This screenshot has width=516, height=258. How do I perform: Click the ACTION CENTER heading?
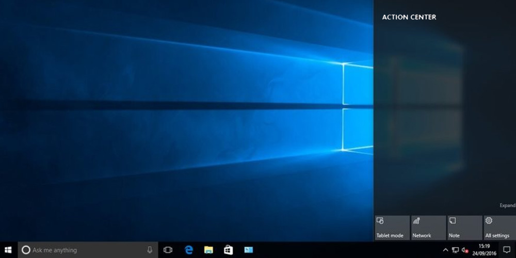click(x=409, y=17)
